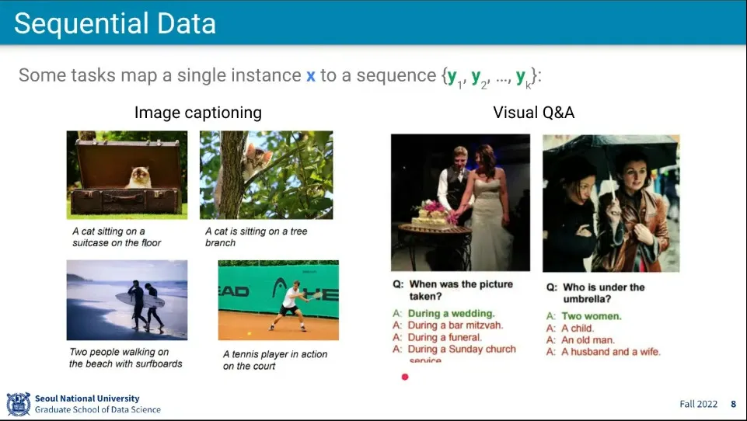The height and width of the screenshot is (421, 747).
Task: Click the tennis player photo
Action: click(278, 300)
